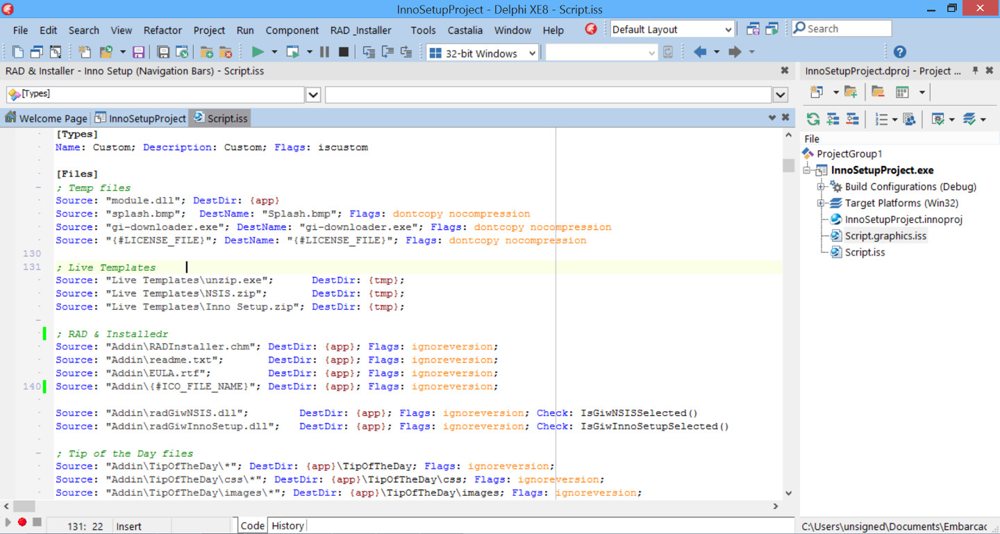Click the black Stop program icon
This screenshot has height=534, width=1000.
(343, 52)
